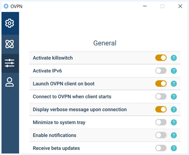Close the OVPN window
189x155 pixels.
(180, 6)
